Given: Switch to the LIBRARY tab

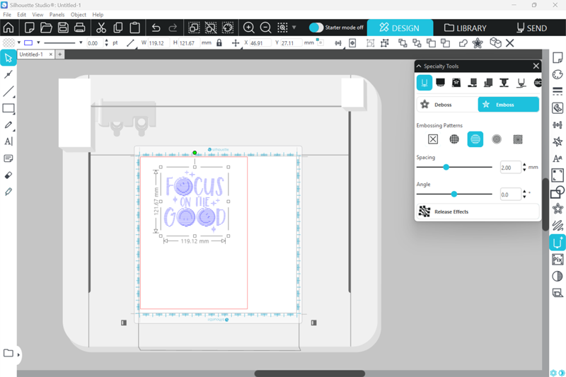Looking at the screenshot, I should tap(466, 28).
